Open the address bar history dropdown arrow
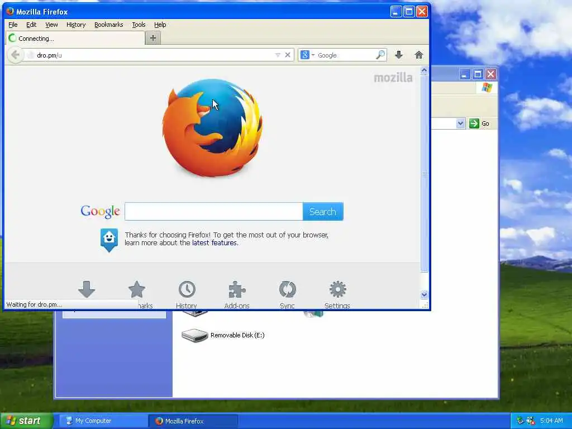Viewport: 572px width, 429px height. click(278, 55)
